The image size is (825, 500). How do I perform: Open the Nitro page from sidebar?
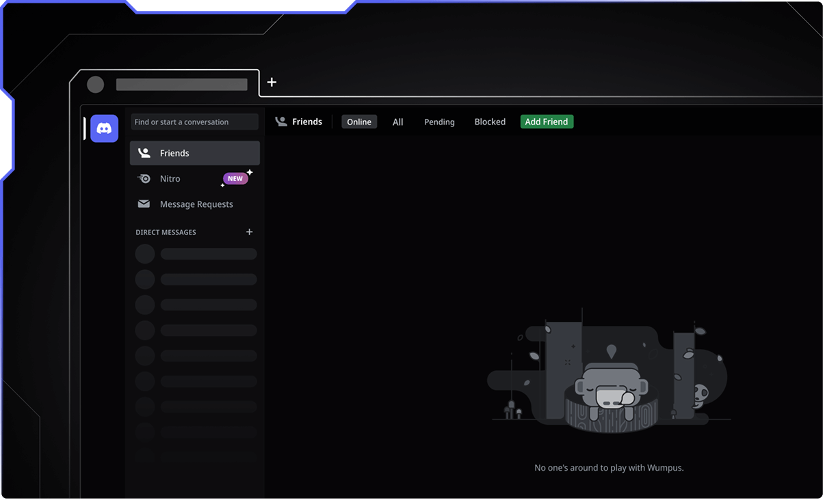170,179
